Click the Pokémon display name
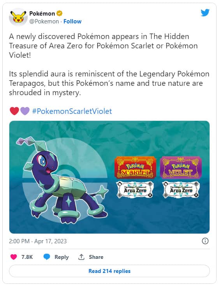Screen dimensions: 222x285 pos(42,13)
